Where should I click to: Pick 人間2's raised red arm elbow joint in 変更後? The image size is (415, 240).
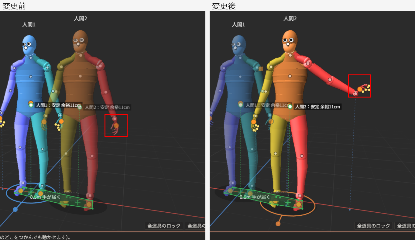tap(330, 80)
